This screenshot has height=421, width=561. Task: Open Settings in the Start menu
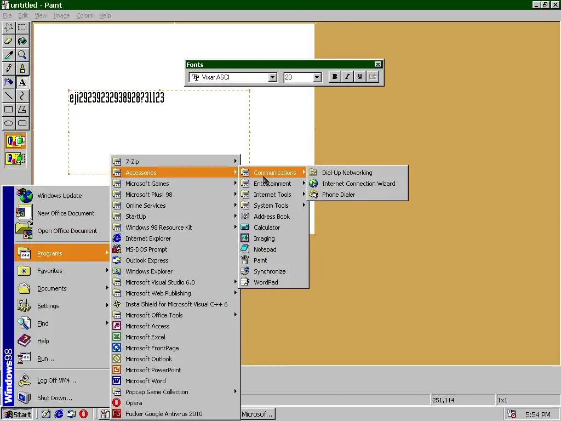pyautogui.click(x=62, y=306)
